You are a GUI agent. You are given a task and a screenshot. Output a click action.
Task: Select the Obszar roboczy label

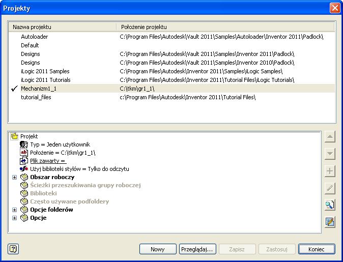(x=52, y=177)
